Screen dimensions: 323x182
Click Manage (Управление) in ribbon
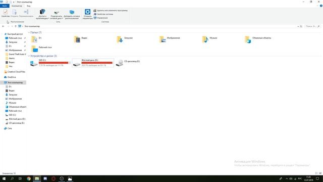tap(100, 18)
